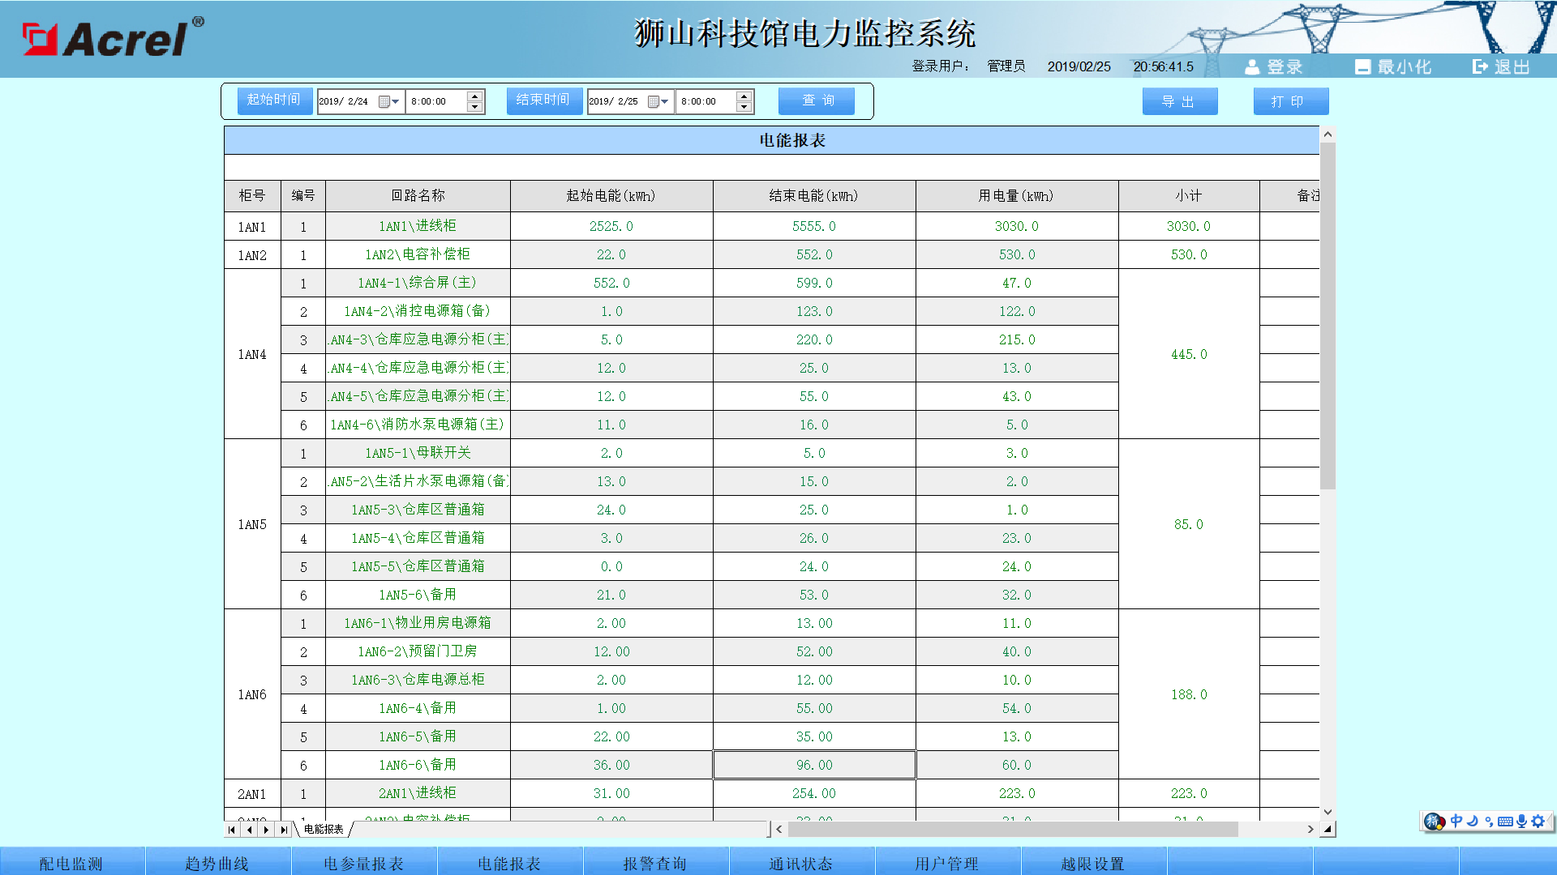This screenshot has height=875, width=1557.
Task: Go to last sheet navigation arrow
Action: [x=284, y=830]
